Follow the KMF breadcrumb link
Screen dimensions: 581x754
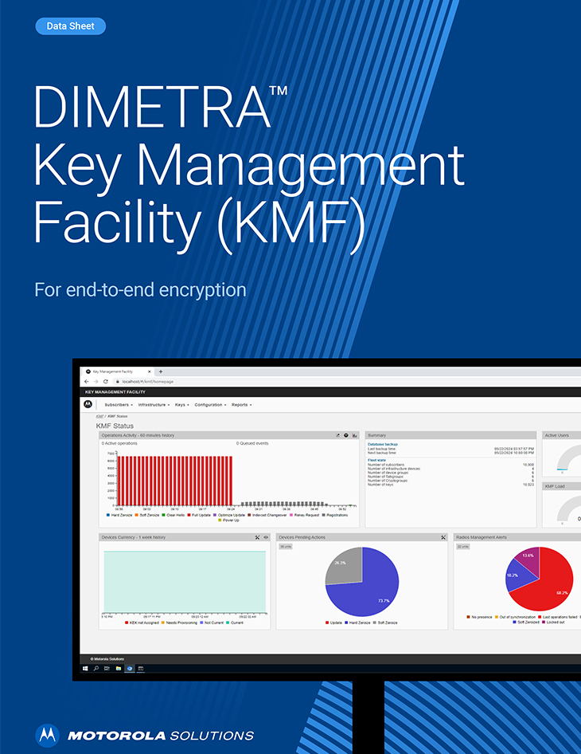tap(99, 416)
